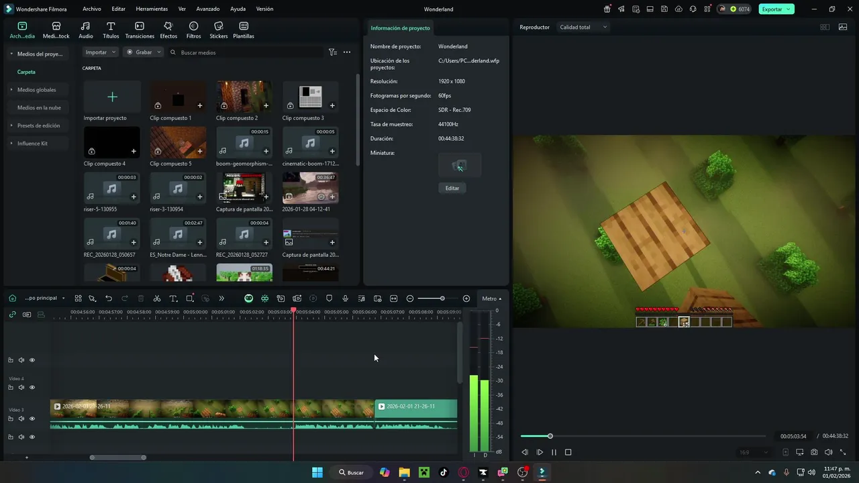Open the Grabar dropdown
859x483 pixels.
click(144, 52)
